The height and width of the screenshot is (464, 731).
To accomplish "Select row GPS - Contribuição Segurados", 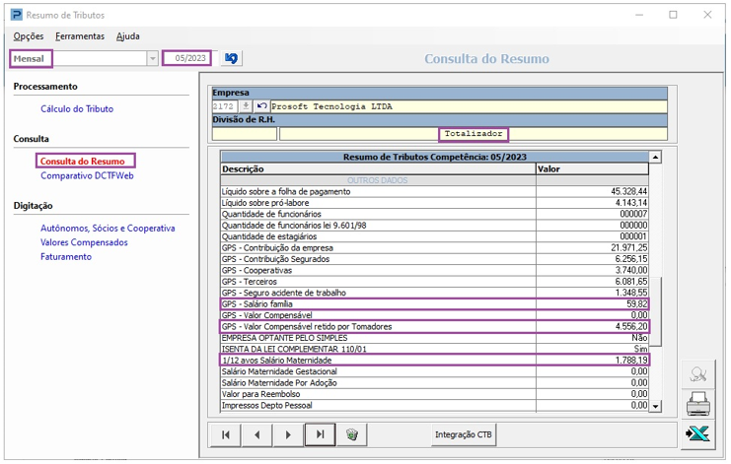I will (434, 259).
